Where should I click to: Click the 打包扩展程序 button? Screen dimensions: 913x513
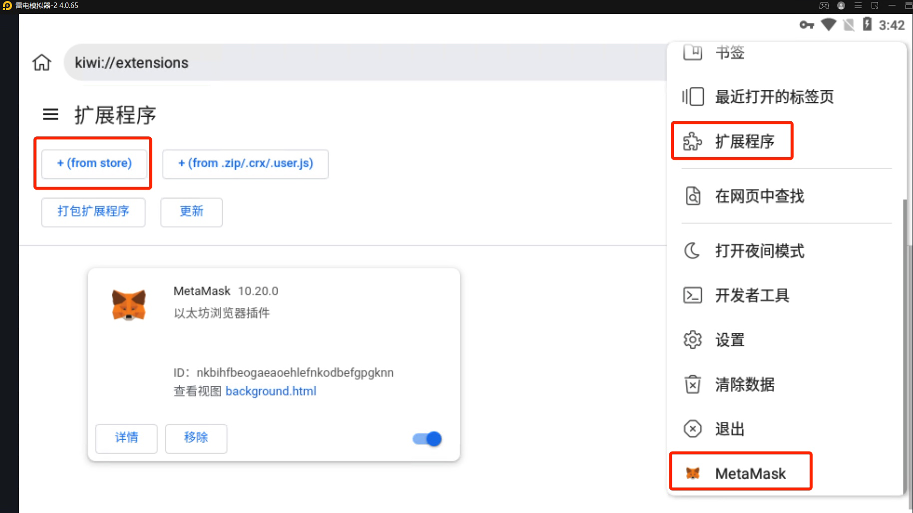(x=93, y=212)
